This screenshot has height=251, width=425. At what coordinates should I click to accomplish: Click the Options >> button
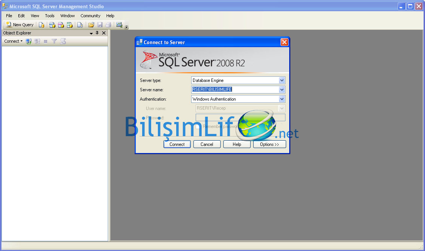[x=269, y=144]
